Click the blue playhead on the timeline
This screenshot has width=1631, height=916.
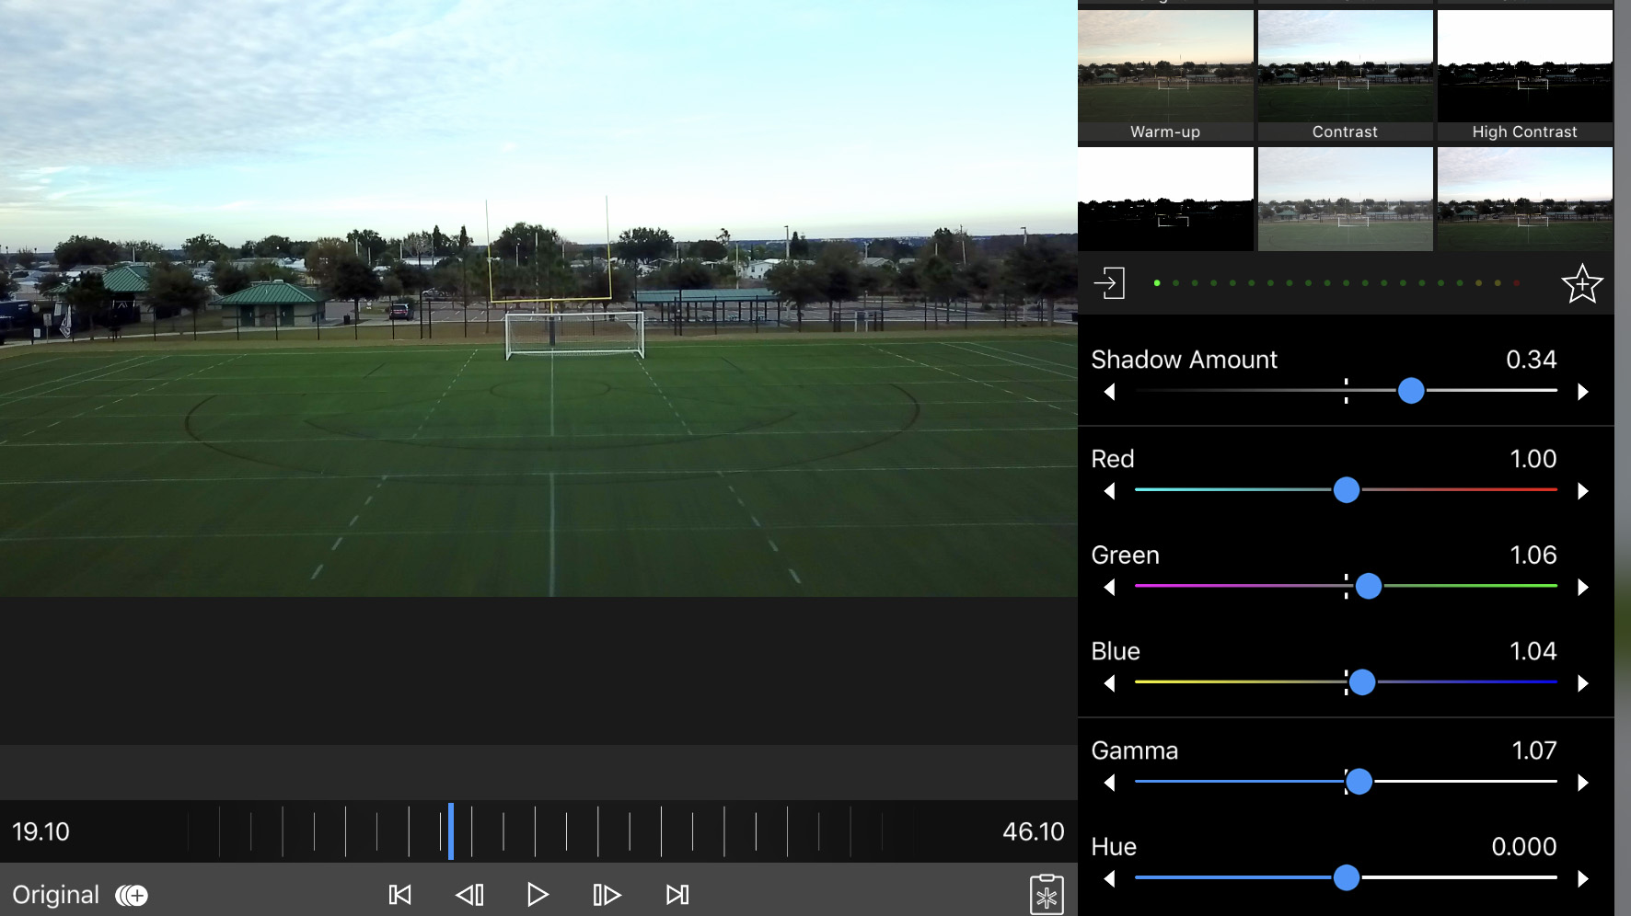tap(451, 831)
